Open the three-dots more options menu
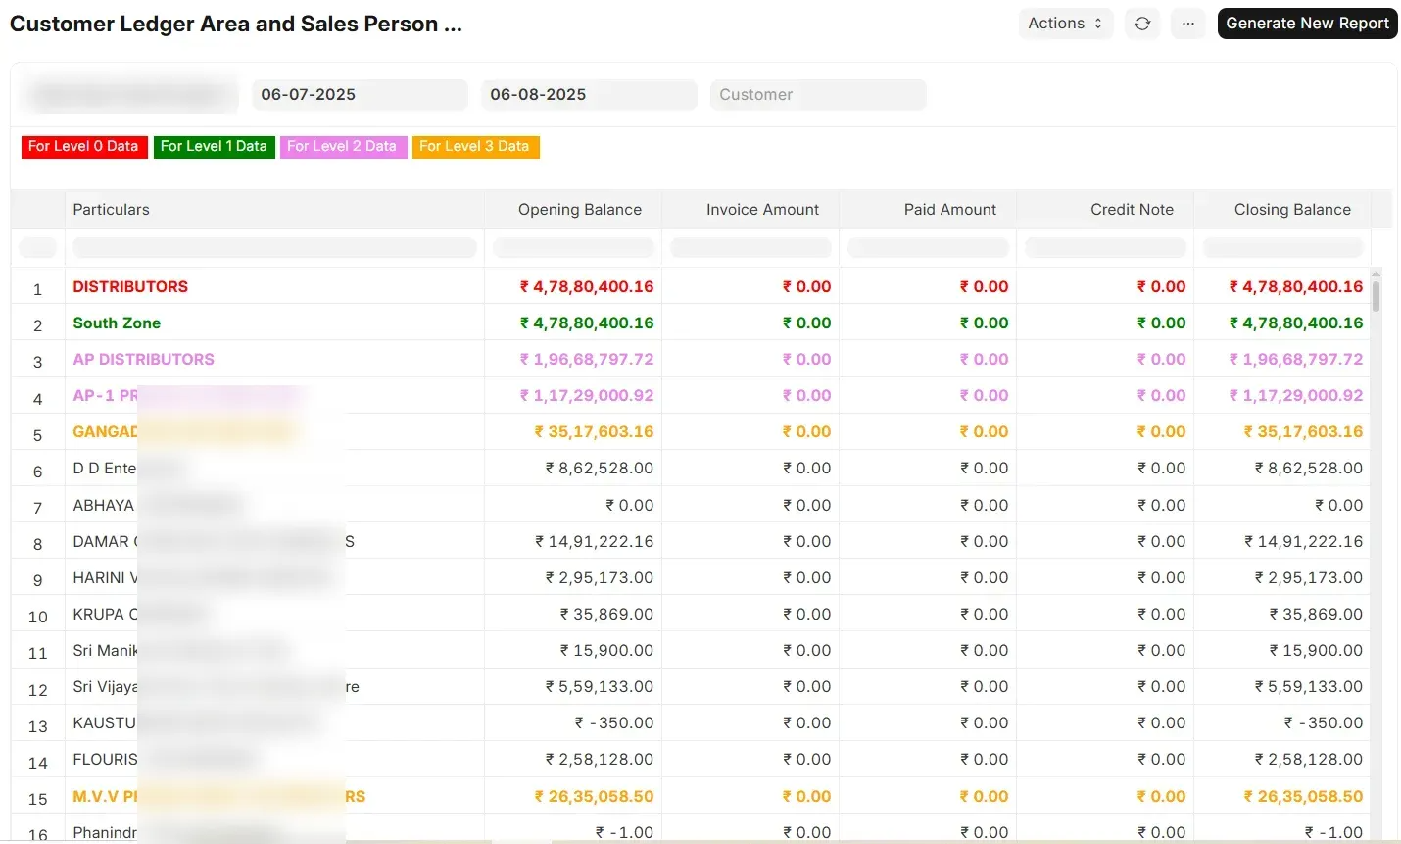 coord(1188,24)
